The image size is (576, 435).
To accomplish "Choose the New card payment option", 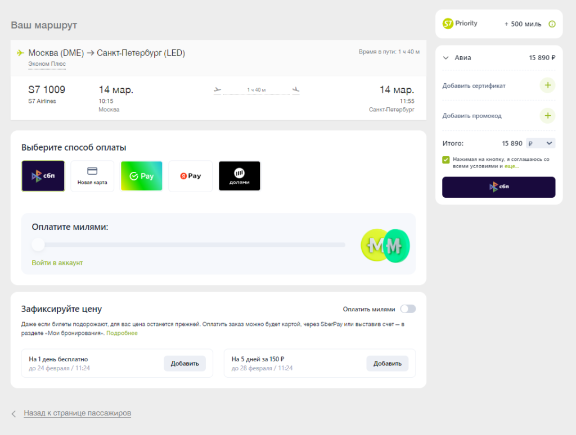I will [92, 176].
